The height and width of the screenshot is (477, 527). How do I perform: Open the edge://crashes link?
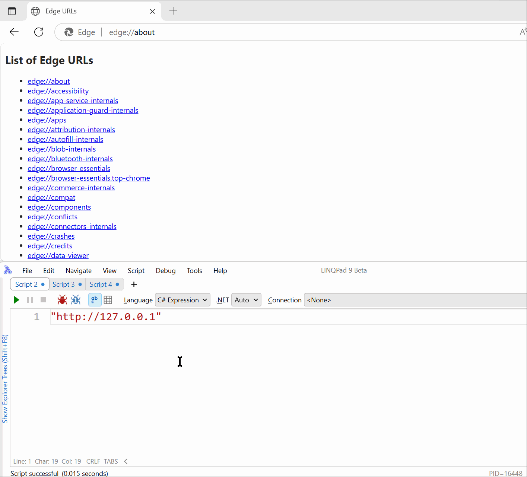tap(51, 236)
